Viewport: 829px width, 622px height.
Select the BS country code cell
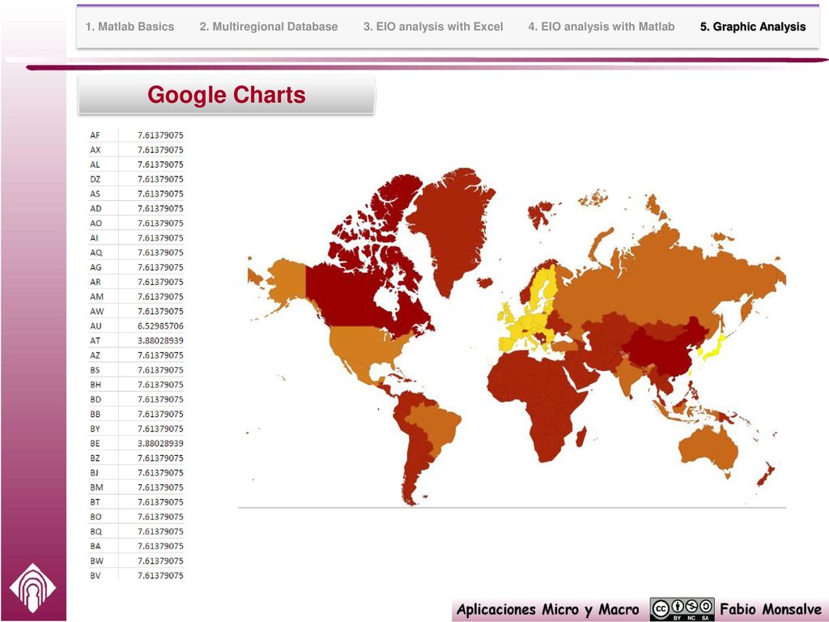[95, 370]
